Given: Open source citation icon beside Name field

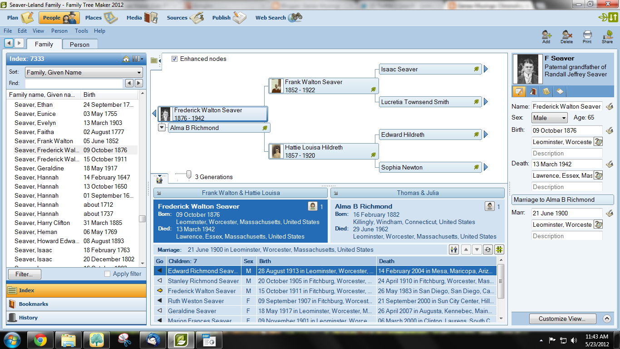Looking at the screenshot, I should 610,106.
